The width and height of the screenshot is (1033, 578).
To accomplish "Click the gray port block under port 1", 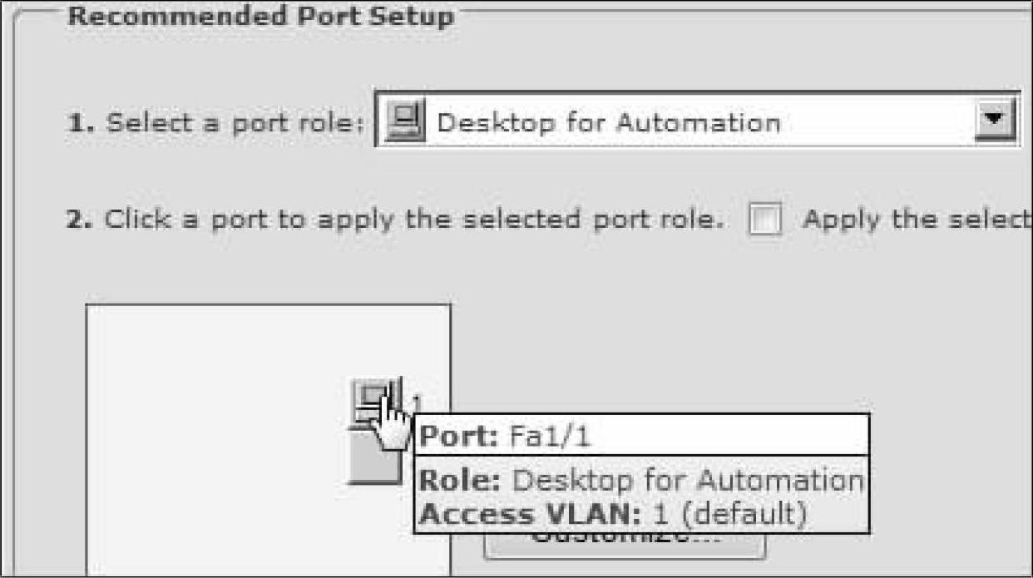I will click(373, 462).
